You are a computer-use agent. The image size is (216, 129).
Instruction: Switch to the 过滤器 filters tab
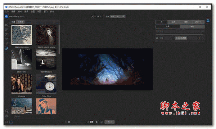(21, 22)
